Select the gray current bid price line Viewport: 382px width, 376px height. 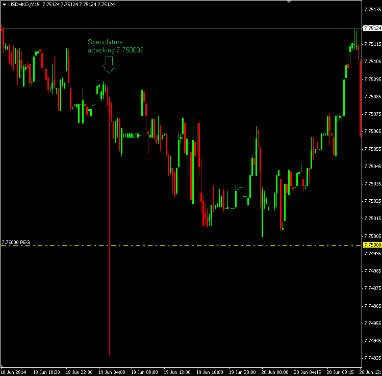(181, 29)
